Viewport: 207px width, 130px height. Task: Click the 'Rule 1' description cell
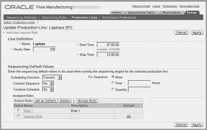pos(93,111)
